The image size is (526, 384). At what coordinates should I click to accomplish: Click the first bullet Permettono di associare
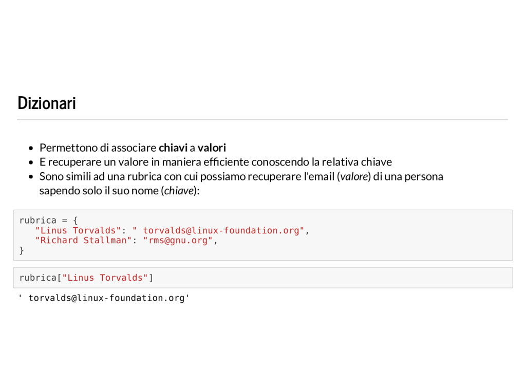[133, 148]
